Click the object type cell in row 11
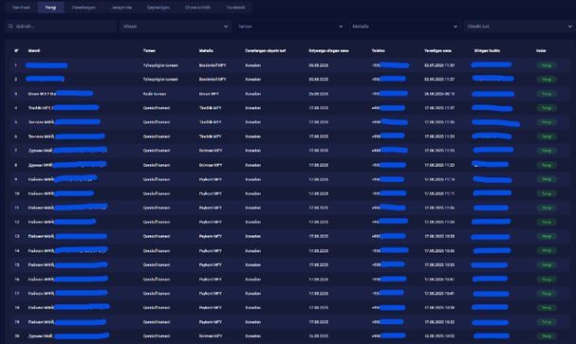The image size is (576, 344). [253, 208]
